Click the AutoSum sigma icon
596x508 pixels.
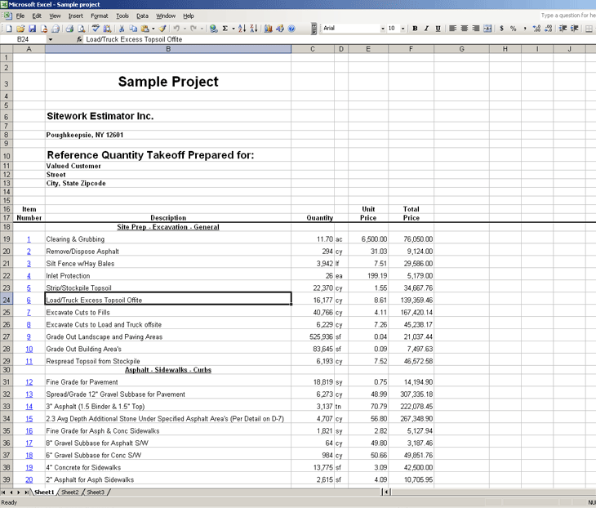pyautogui.click(x=225, y=29)
